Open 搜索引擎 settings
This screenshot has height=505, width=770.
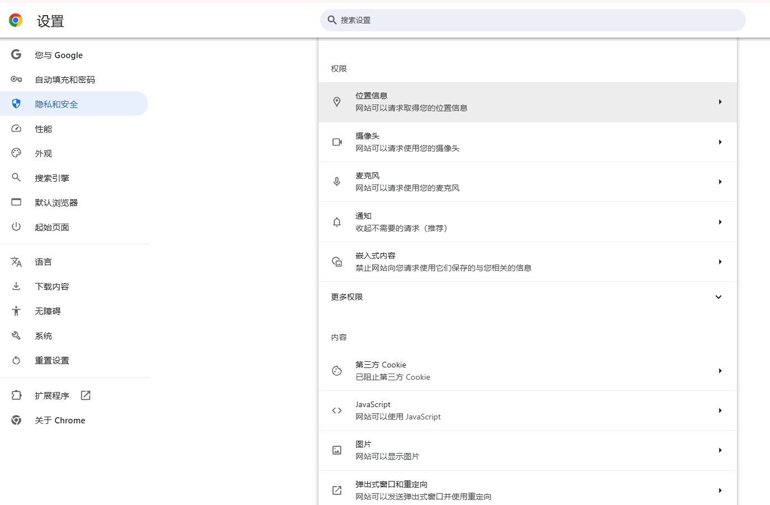click(74, 178)
